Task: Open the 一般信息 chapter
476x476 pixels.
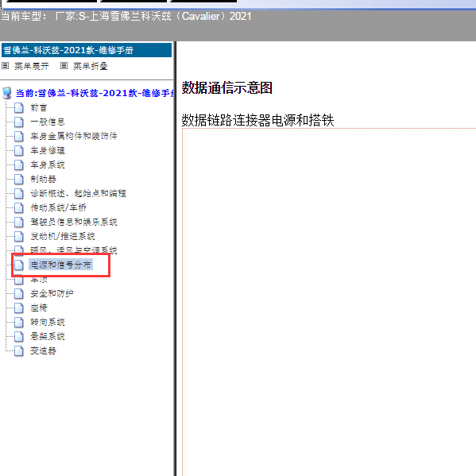Action: click(x=48, y=122)
